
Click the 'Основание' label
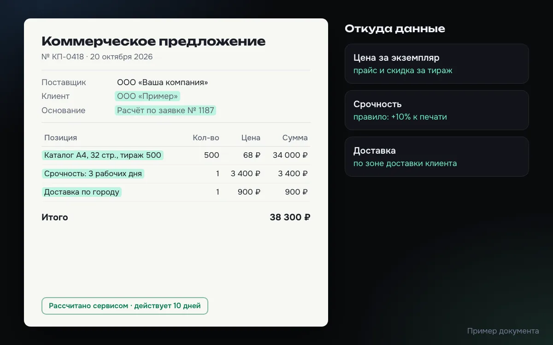pos(63,110)
